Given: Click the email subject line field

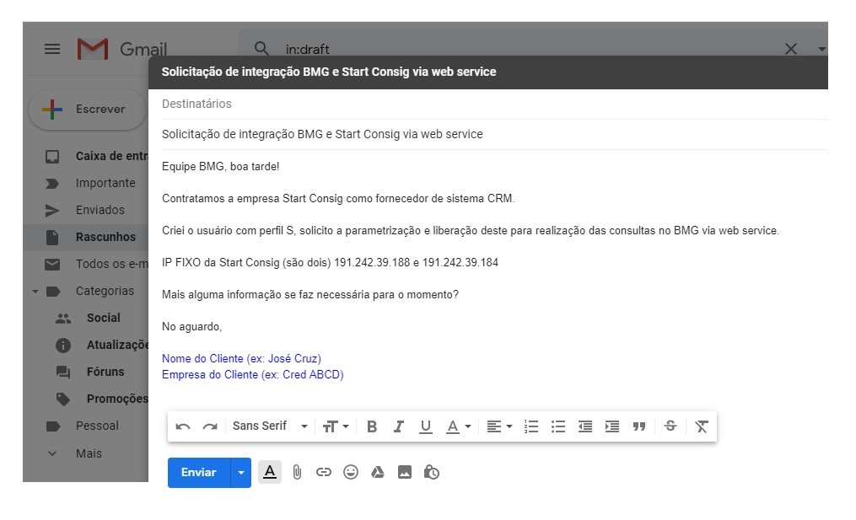Looking at the screenshot, I should click(494, 134).
